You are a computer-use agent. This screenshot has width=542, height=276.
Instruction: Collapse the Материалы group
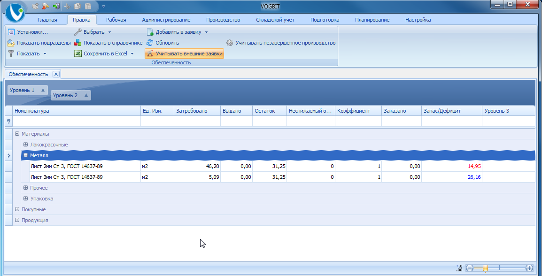[17, 134]
